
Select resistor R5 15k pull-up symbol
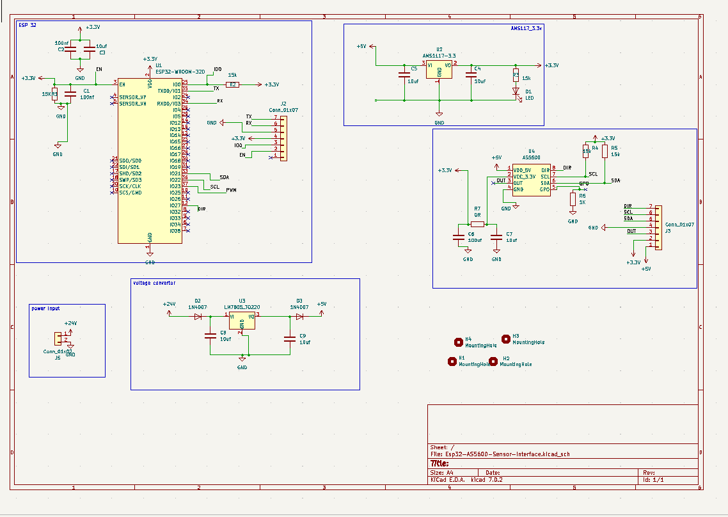coord(605,152)
